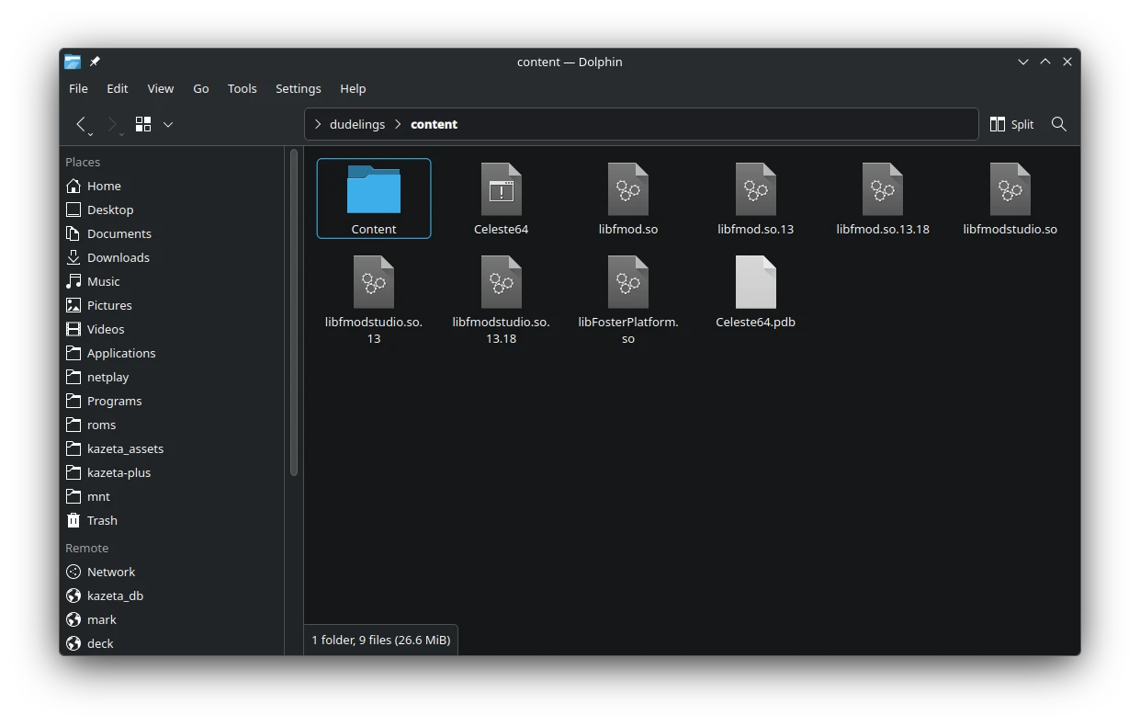The image size is (1140, 726).
Task: Open the Network location under Remote
Action: (110, 572)
